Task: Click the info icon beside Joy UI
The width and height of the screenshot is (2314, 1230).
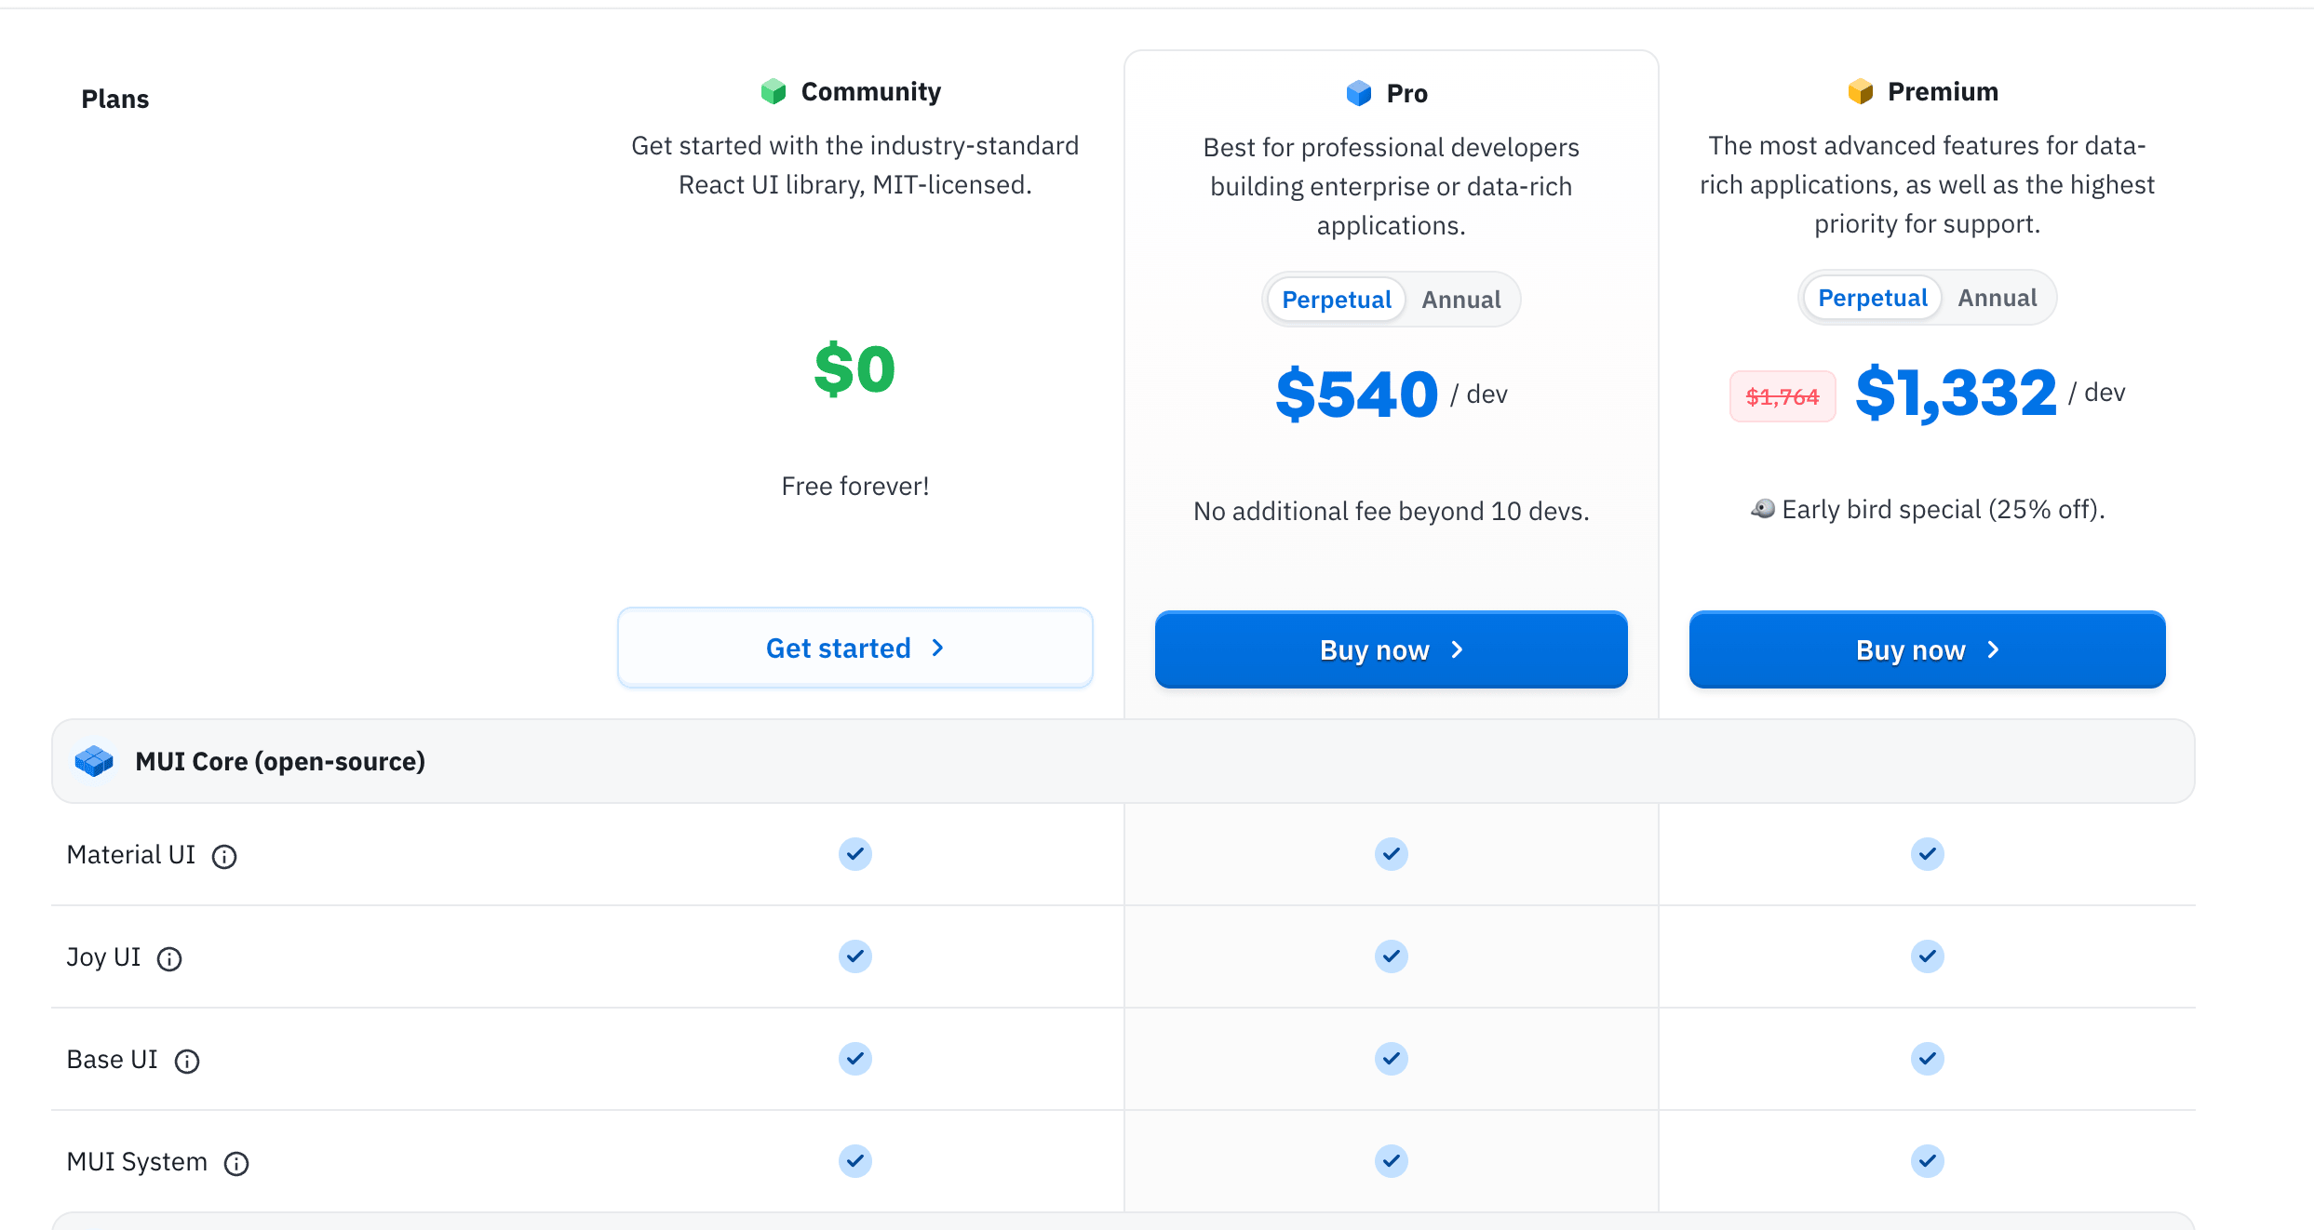Action: pos(169,958)
